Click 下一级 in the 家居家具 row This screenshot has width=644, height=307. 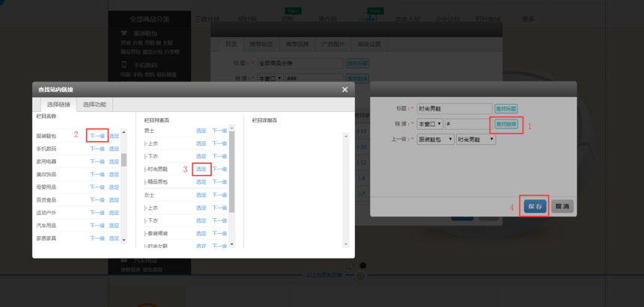coord(97,238)
